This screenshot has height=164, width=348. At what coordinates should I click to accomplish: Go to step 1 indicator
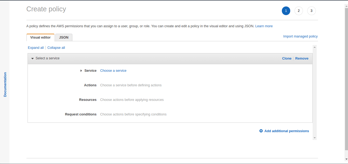[286, 11]
